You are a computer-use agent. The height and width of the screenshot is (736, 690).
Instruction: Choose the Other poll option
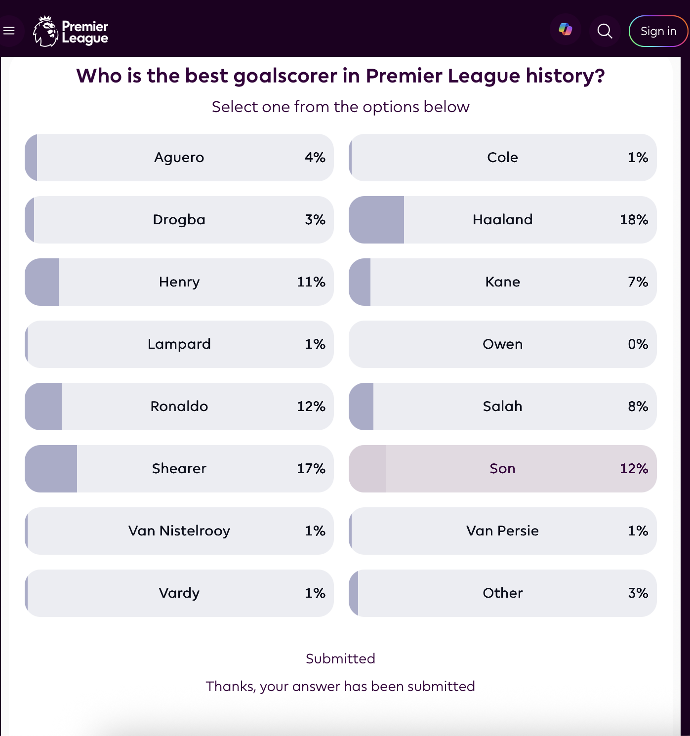tap(503, 593)
